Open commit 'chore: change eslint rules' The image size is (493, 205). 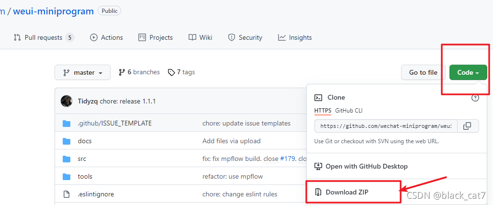tap(240, 194)
